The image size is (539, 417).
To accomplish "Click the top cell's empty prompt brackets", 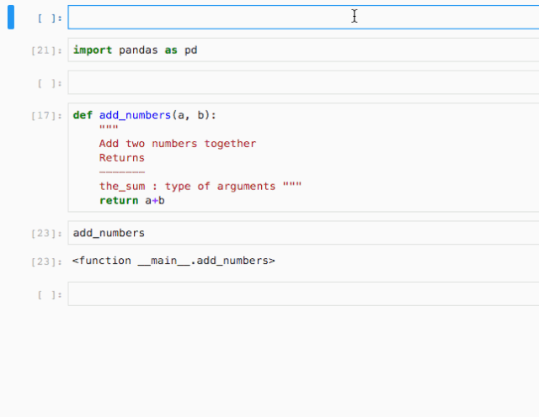I will coord(50,18).
